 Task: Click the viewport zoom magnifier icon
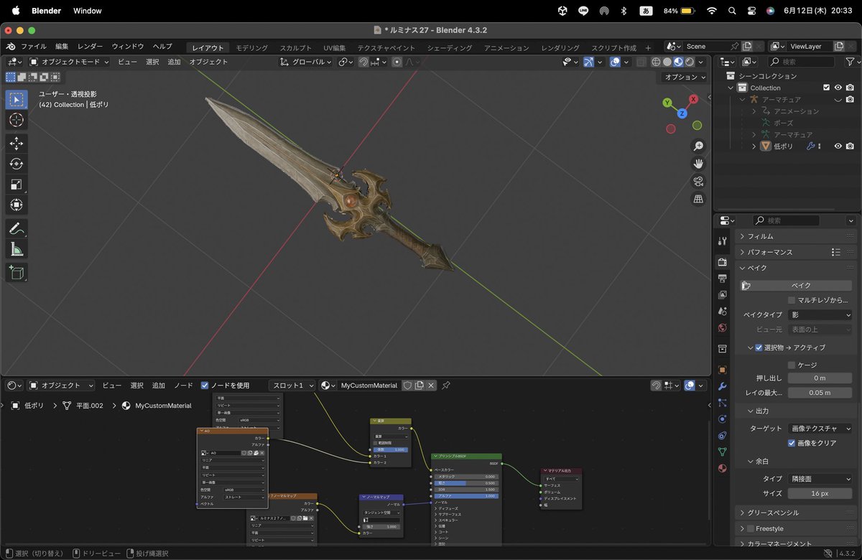point(698,146)
